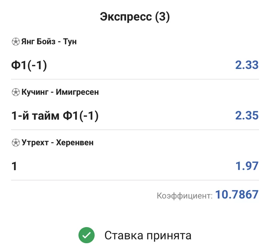Click the Коэффициент label
Viewport: 270px width, 249px height.
pos(184,196)
